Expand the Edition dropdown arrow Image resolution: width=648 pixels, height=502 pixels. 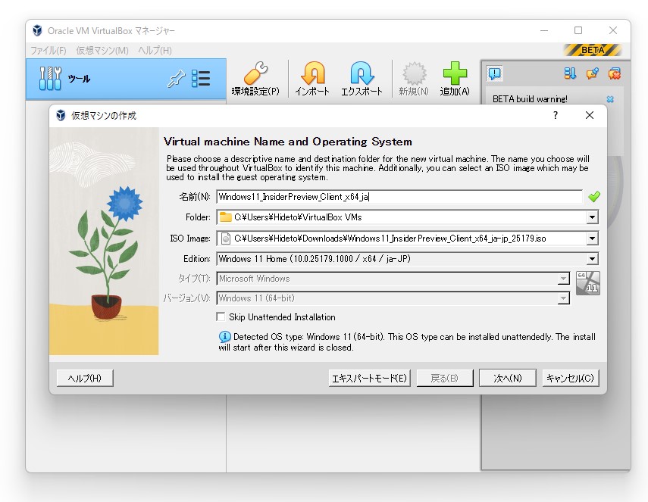tap(592, 259)
